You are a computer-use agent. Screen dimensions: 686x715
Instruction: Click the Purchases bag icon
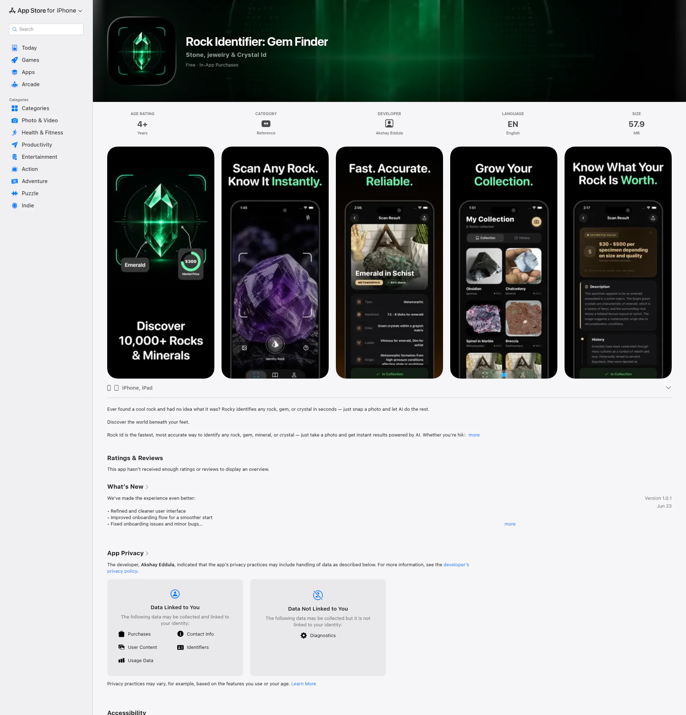pos(121,634)
